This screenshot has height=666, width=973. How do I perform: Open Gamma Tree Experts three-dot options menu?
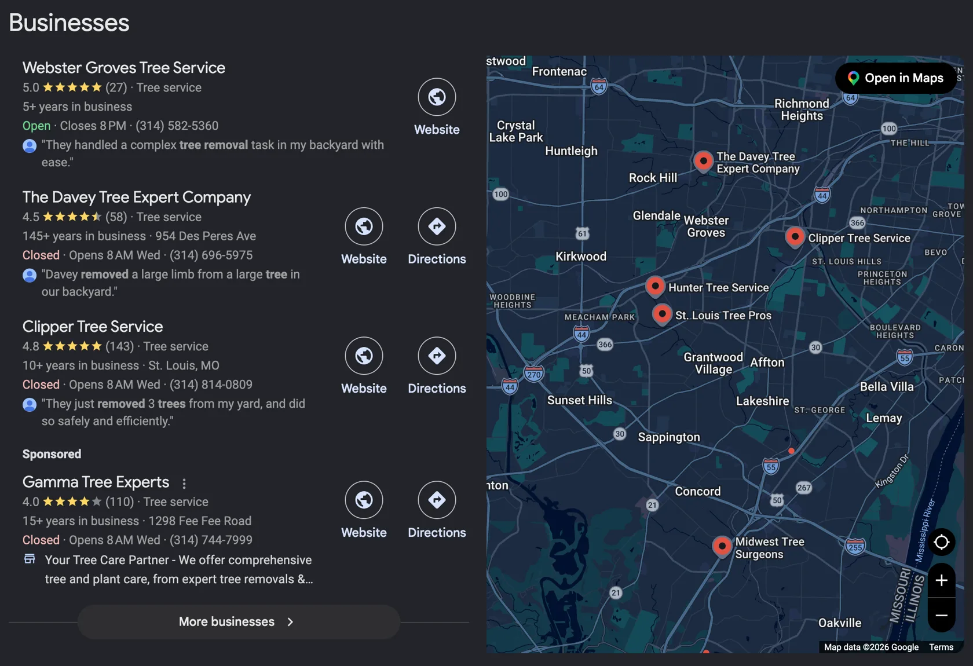tap(184, 483)
